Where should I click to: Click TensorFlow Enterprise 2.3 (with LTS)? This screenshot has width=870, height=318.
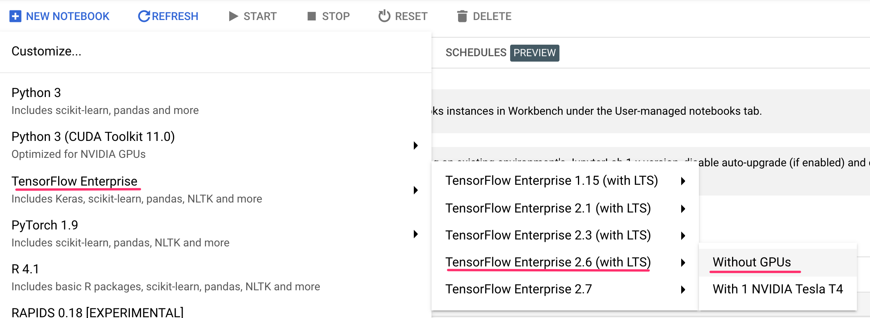click(548, 235)
